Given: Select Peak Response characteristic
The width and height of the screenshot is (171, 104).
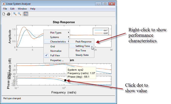Looking at the screenshot, I should point(82,42).
